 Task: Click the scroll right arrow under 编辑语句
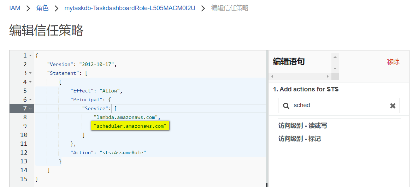click(328, 76)
